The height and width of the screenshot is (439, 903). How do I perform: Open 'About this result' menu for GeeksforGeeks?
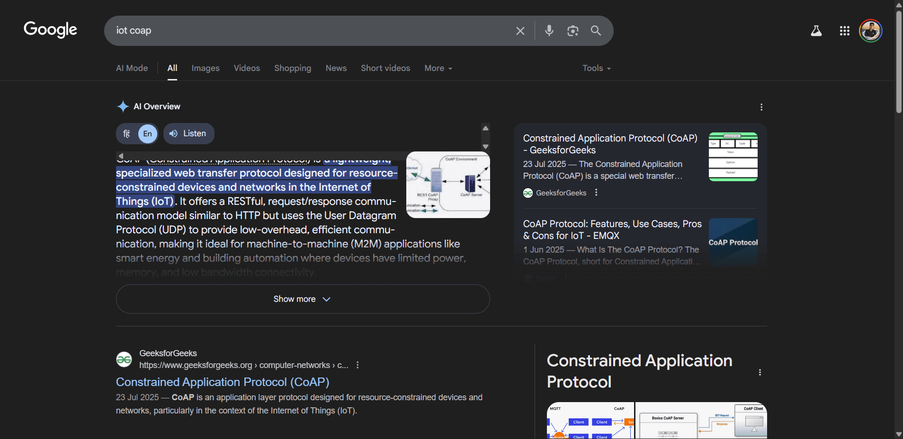pyautogui.click(x=358, y=365)
